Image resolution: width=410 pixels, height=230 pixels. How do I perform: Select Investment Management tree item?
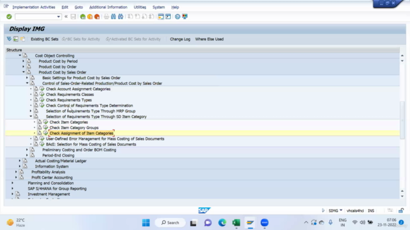49,194
